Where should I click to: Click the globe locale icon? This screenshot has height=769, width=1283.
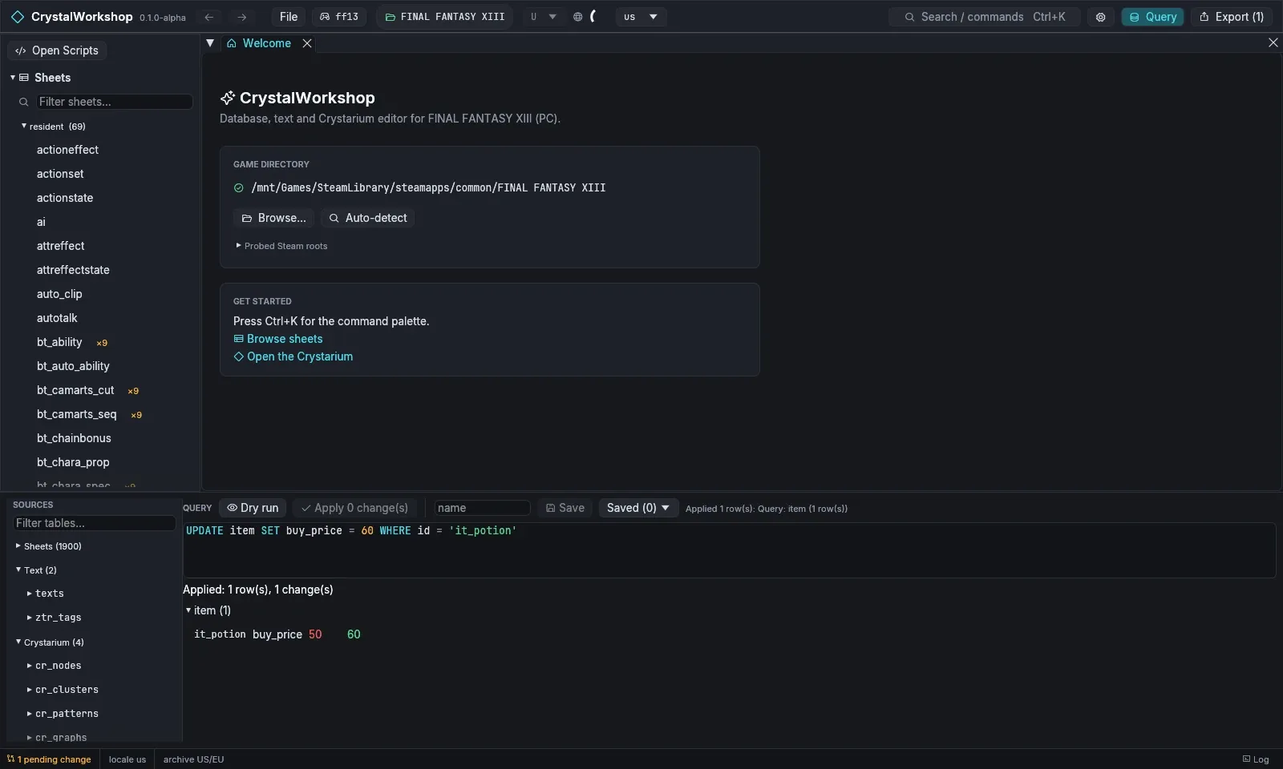click(x=577, y=17)
